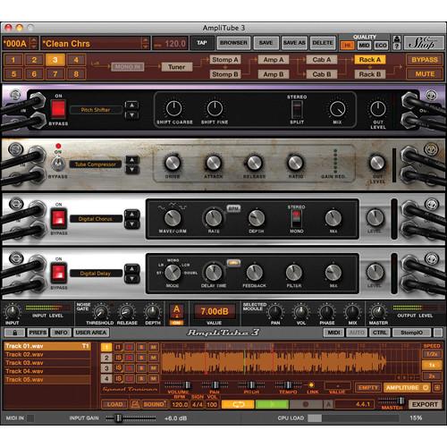This screenshot has width=447, height=447.
Task: Flip the Tube Compressor bypass toggle switch
Action: point(58,164)
